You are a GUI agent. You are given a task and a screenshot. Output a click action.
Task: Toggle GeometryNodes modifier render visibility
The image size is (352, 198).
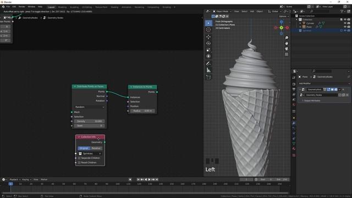[x=336, y=89]
